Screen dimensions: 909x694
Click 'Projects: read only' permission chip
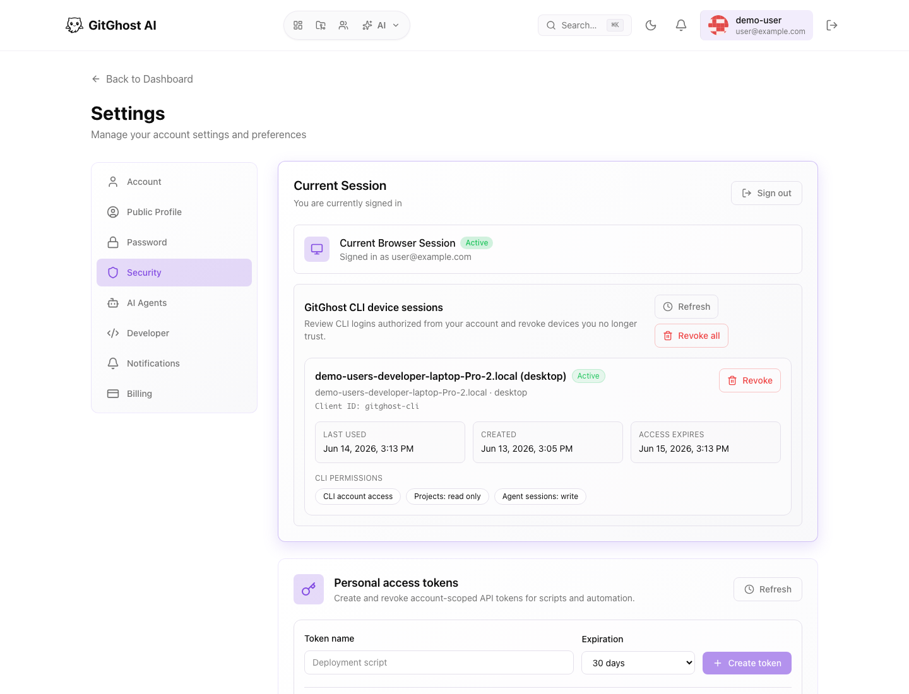click(x=448, y=497)
